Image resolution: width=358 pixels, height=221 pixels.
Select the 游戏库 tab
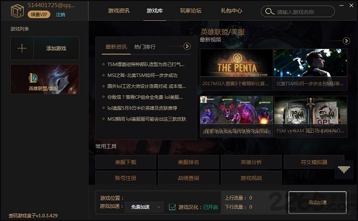tap(155, 11)
